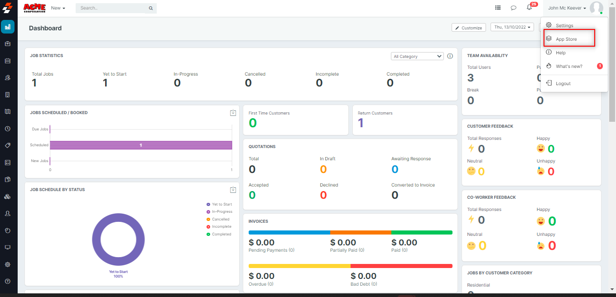Toggle the Completed legend item in chart

tap(221, 234)
